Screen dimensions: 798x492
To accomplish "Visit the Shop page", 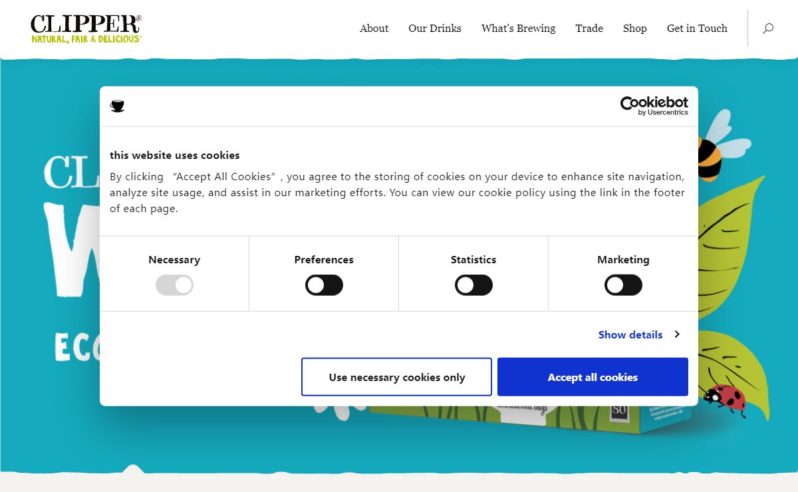I will (635, 29).
